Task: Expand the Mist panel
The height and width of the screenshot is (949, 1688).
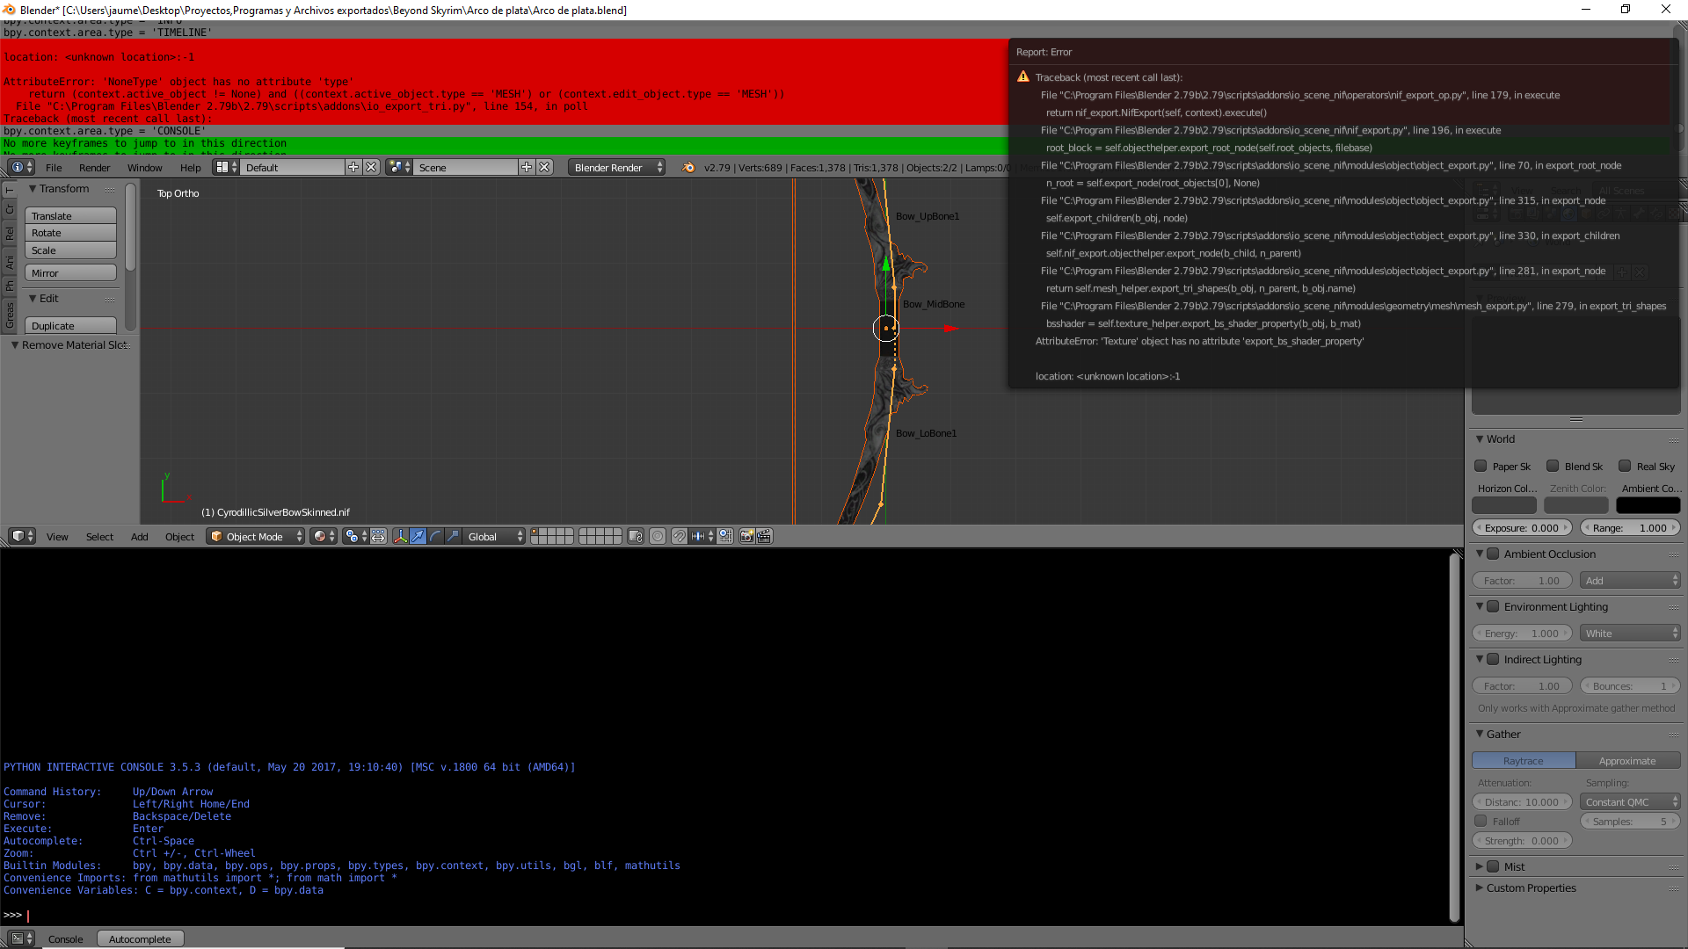Action: pos(1480,866)
